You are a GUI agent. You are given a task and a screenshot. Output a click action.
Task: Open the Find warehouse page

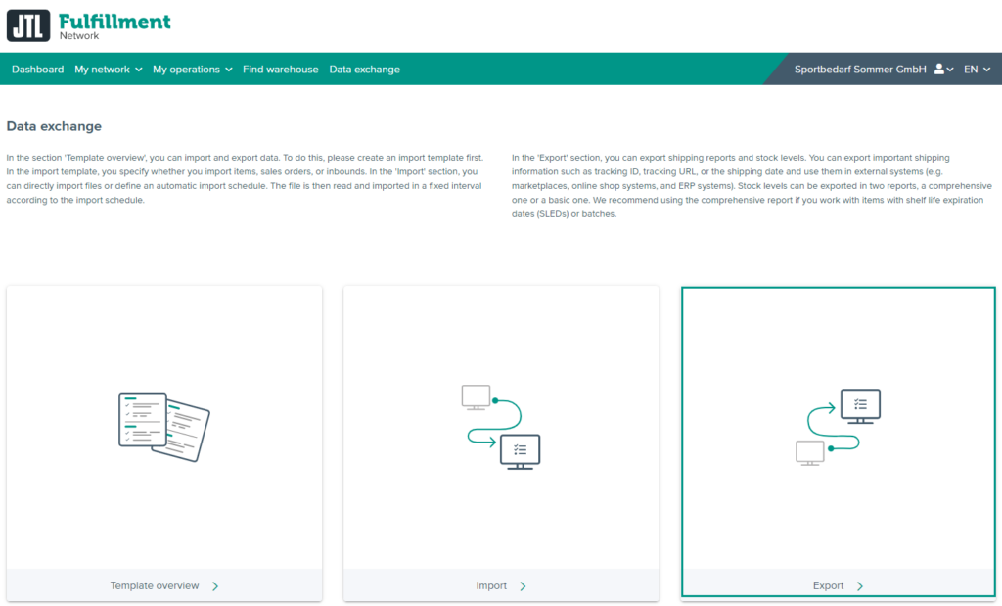point(281,69)
